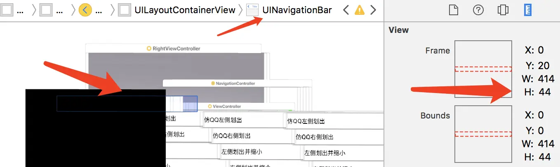Go to previous issue with left chevron

(346, 10)
